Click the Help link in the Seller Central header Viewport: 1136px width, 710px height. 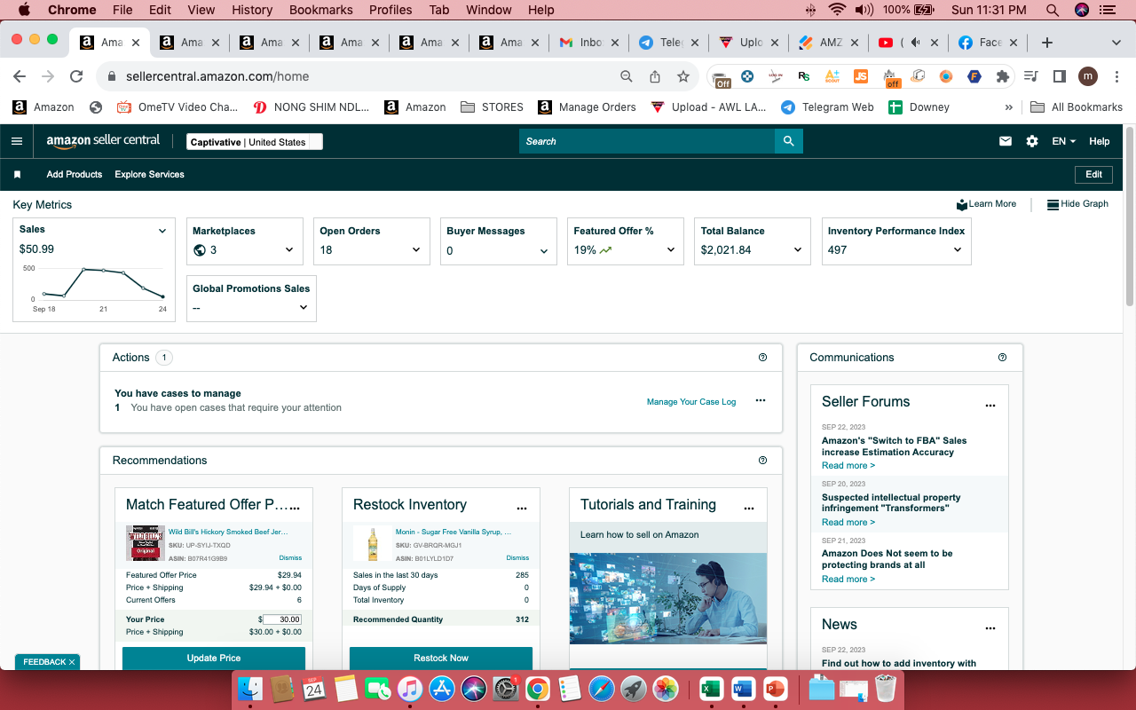(1100, 141)
